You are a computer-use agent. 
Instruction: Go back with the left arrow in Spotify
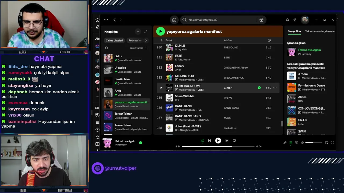point(114,20)
